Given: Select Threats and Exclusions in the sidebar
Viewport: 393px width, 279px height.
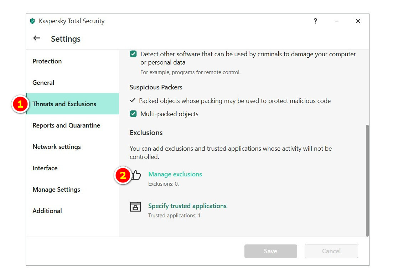Looking at the screenshot, I should [64, 104].
